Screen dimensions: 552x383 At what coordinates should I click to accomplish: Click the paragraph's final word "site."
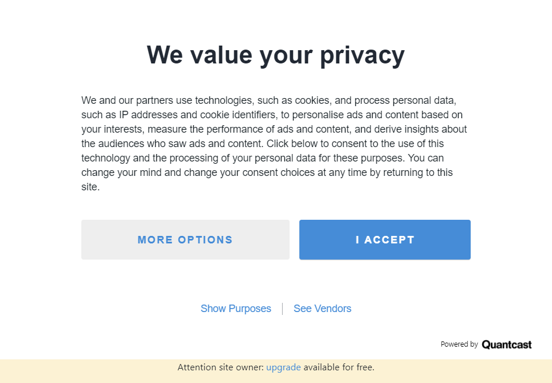91,187
